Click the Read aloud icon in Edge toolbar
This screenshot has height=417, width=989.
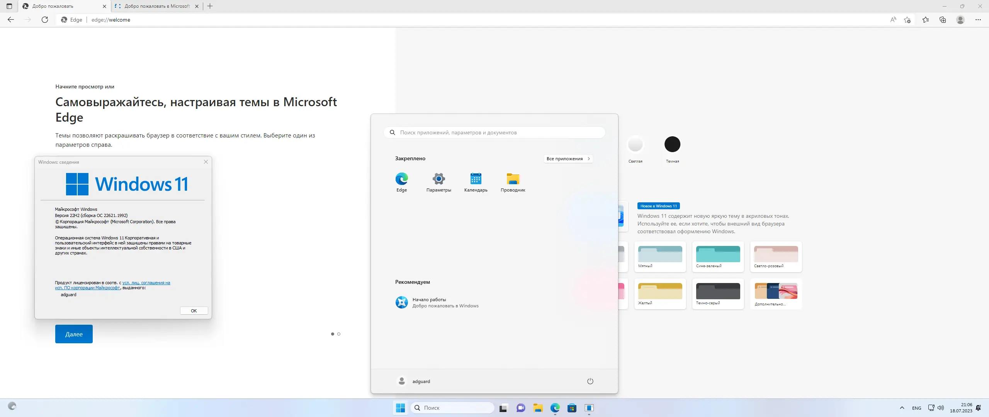pyautogui.click(x=894, y=20)
